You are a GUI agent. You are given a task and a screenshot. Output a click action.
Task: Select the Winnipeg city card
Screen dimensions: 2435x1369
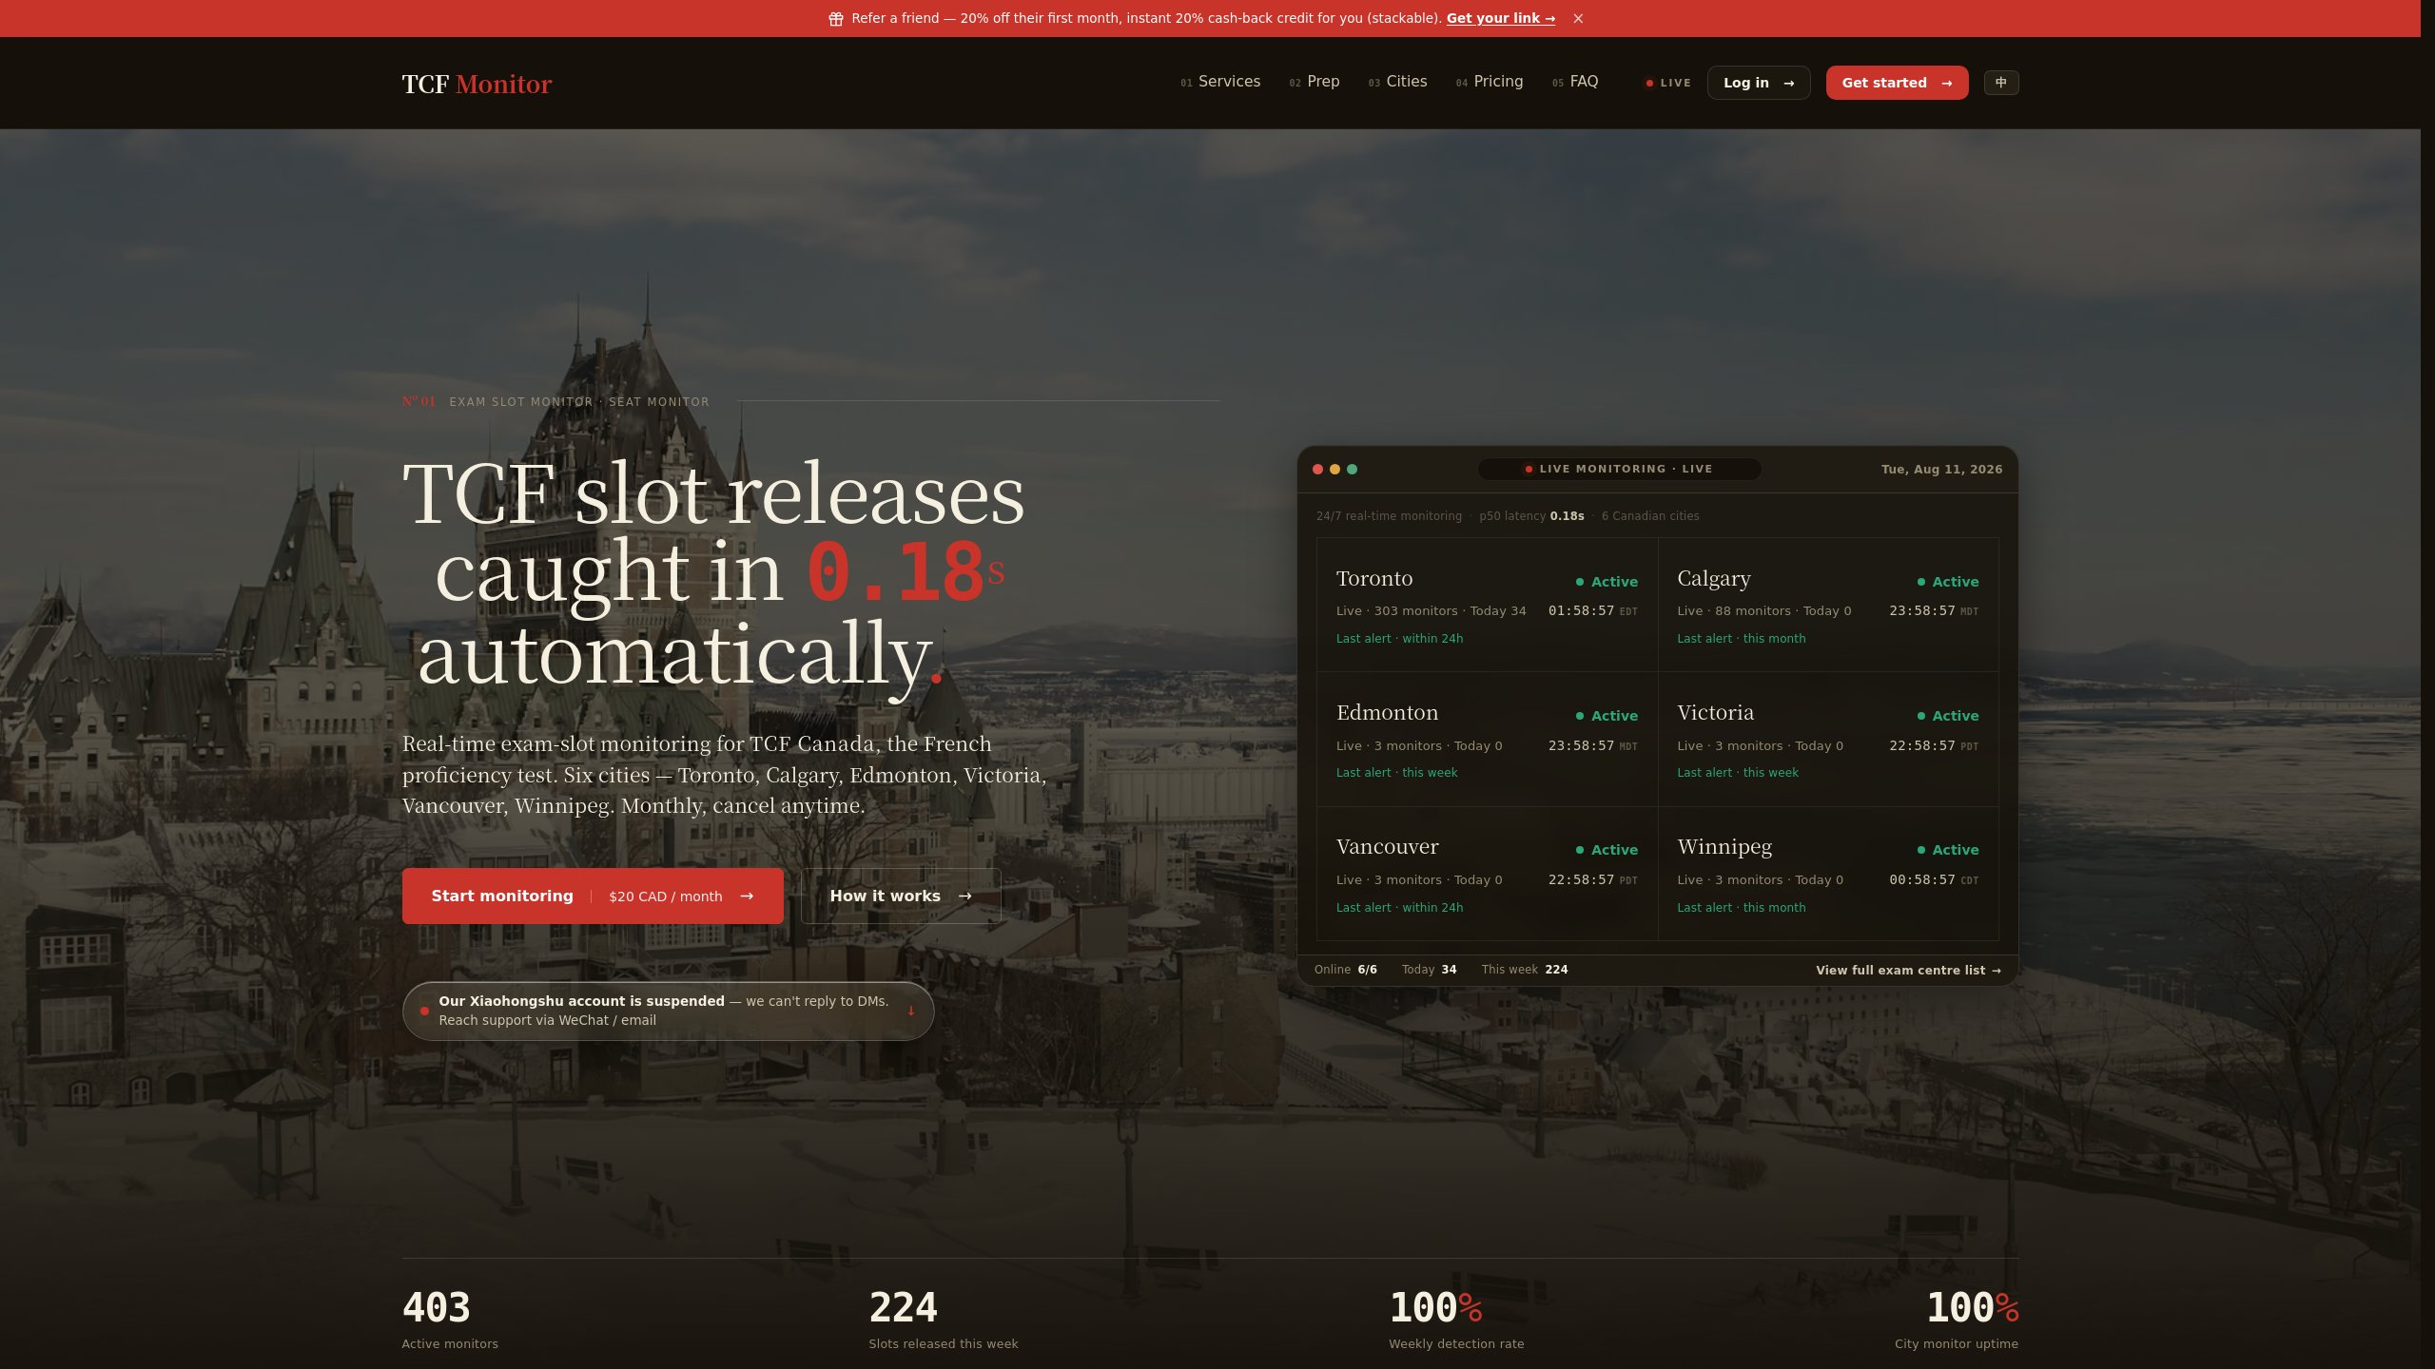[x=1828, y=874]
